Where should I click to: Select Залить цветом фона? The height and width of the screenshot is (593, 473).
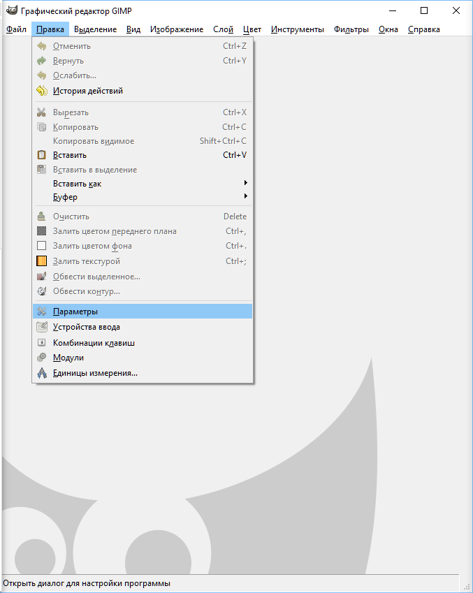pyautogui.click(x=143, y=246)
